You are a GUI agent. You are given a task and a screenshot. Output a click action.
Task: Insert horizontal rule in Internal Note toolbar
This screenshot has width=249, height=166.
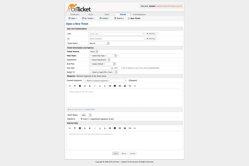pos(134,128)
